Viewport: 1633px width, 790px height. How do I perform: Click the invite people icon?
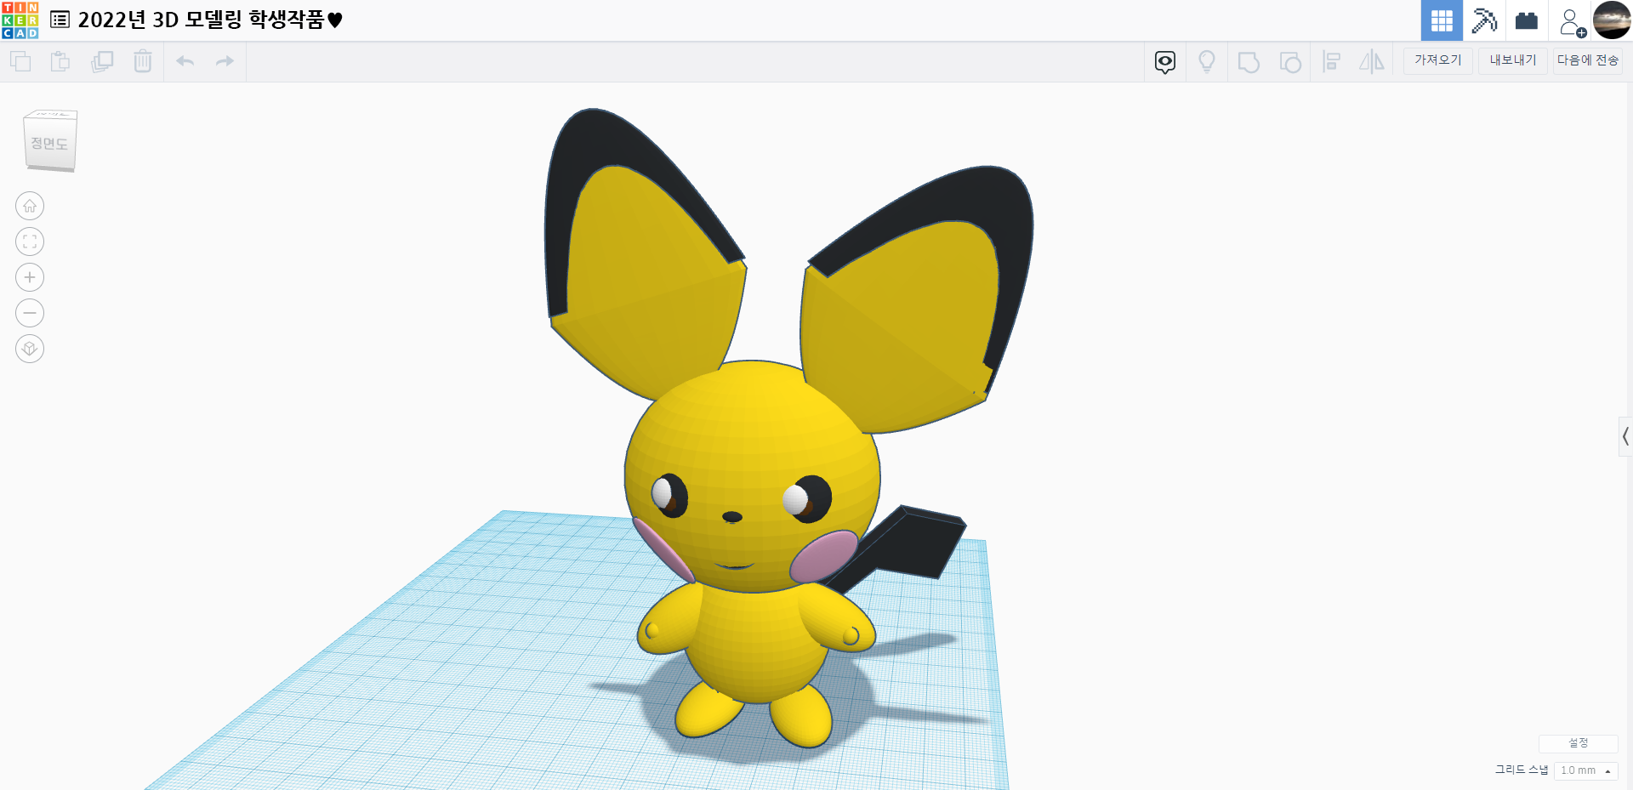1572,22
